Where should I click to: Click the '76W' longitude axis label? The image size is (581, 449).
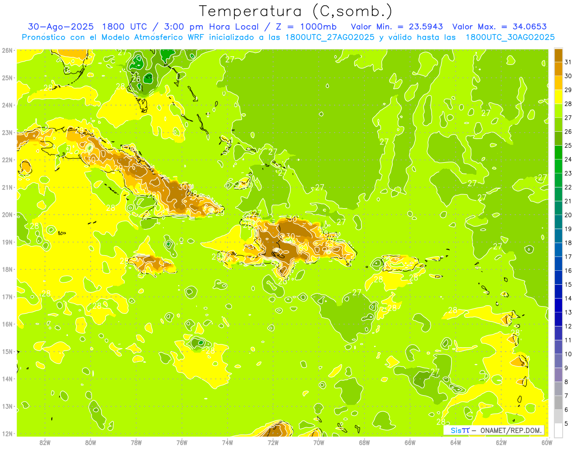182,442
